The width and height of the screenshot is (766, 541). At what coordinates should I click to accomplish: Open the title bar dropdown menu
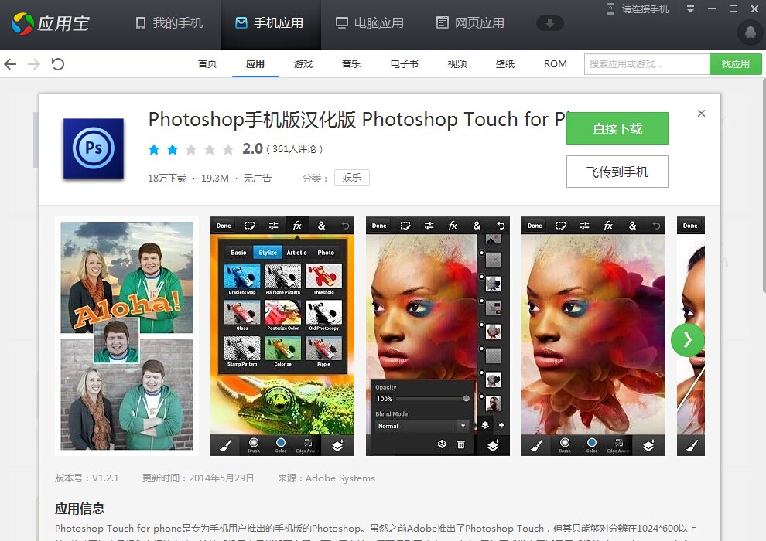click(690, 9)
